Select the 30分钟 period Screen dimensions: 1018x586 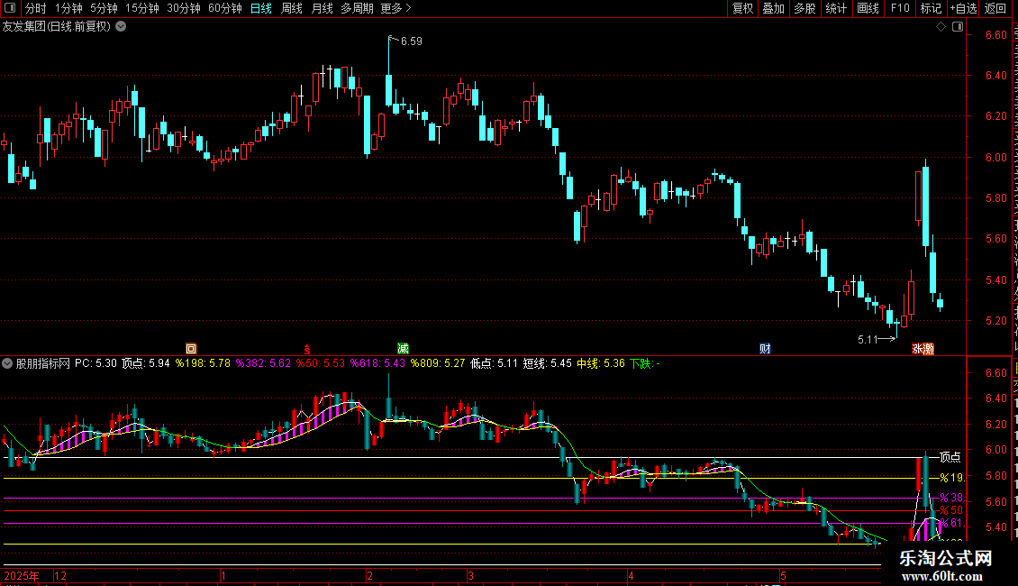[x=184, y=8]
